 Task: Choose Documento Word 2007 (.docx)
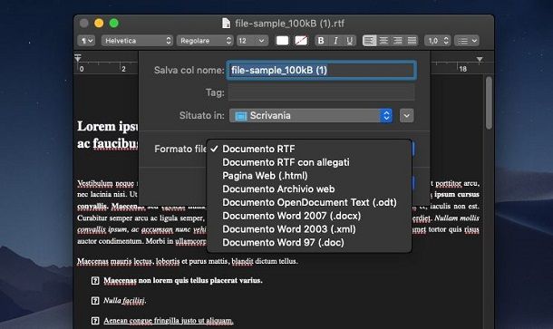coord(309,216)
